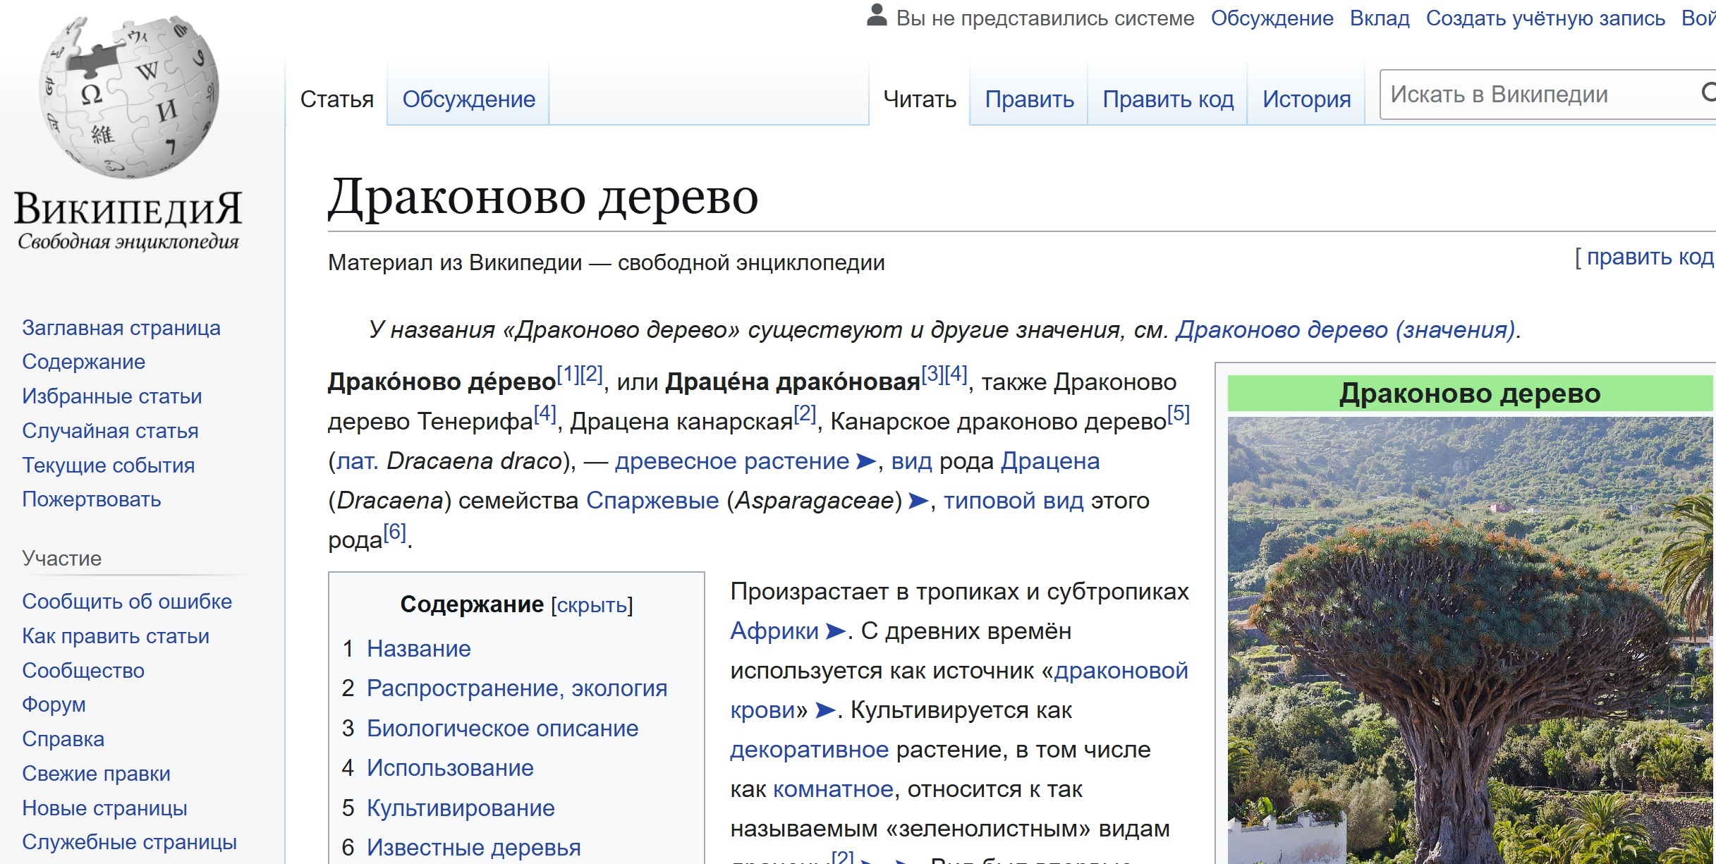Click the arrow icon after 'древесное растение'

[865, 461]
